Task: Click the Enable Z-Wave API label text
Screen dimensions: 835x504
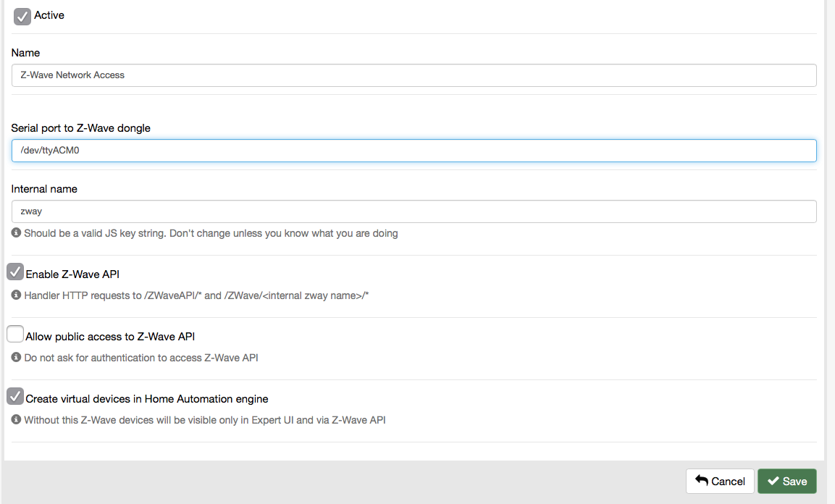Action: coord(72,274)
